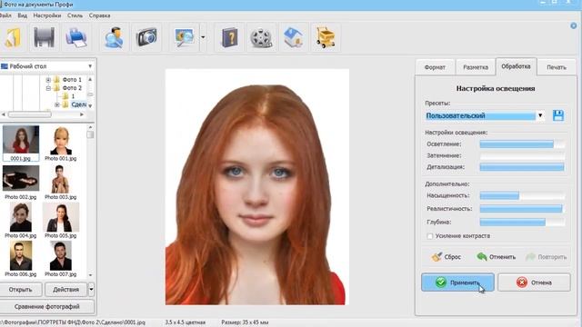Click the user portrait toolbar icon
Image resolution: width=582 pixels, height=327 pixels.
tap(114, 38)
